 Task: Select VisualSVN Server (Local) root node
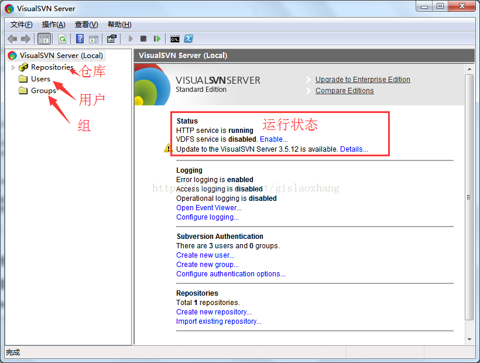coord(61,56)
